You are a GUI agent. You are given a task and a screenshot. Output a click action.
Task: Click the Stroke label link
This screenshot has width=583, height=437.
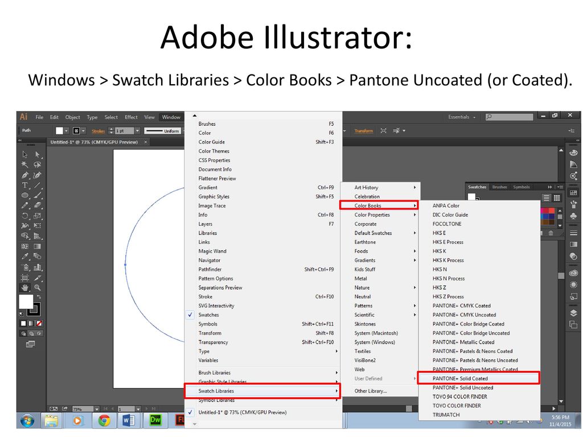tap(98, 131)
